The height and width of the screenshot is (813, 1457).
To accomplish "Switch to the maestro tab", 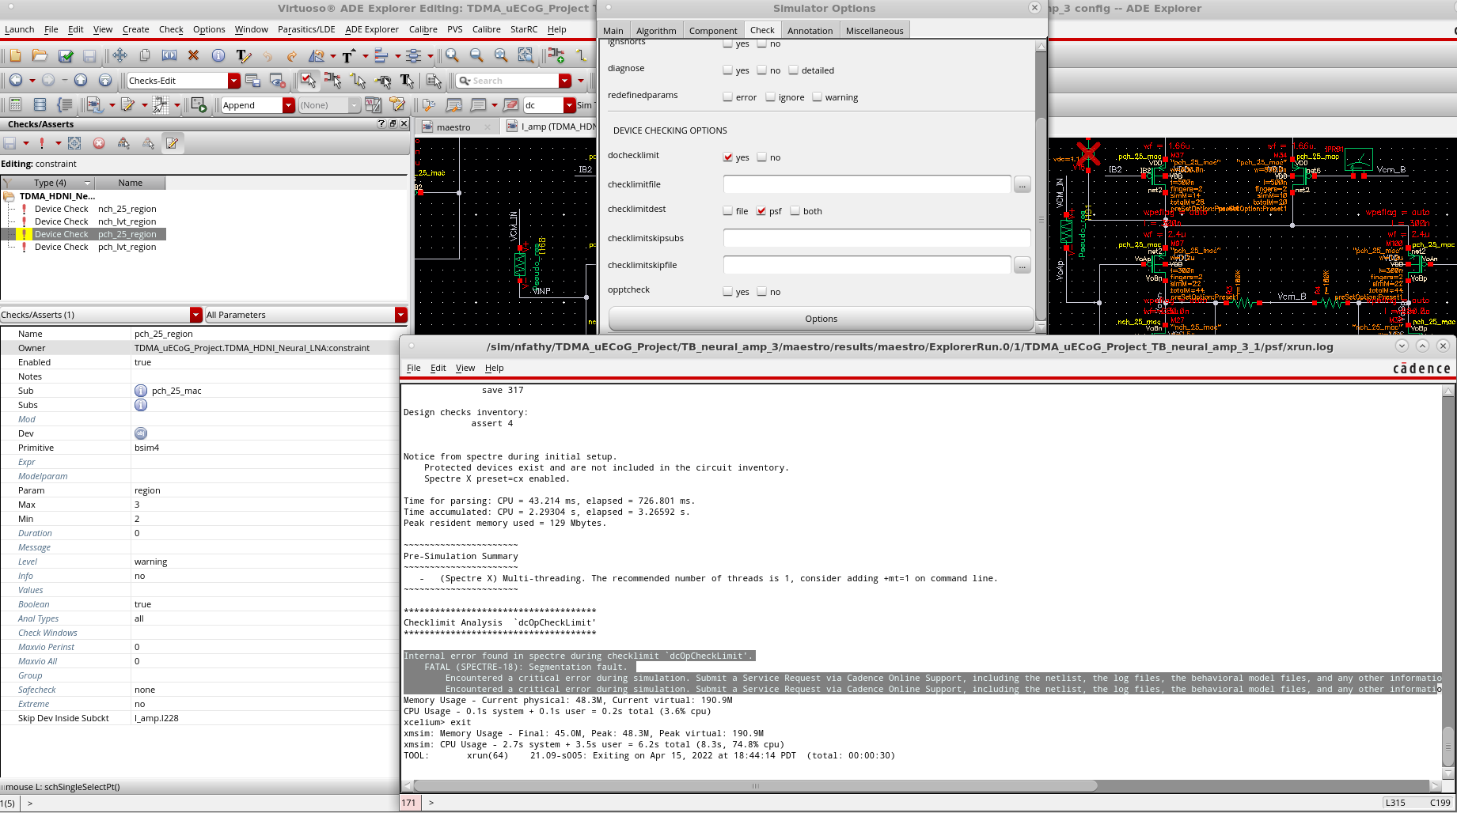I will [453, 127].
